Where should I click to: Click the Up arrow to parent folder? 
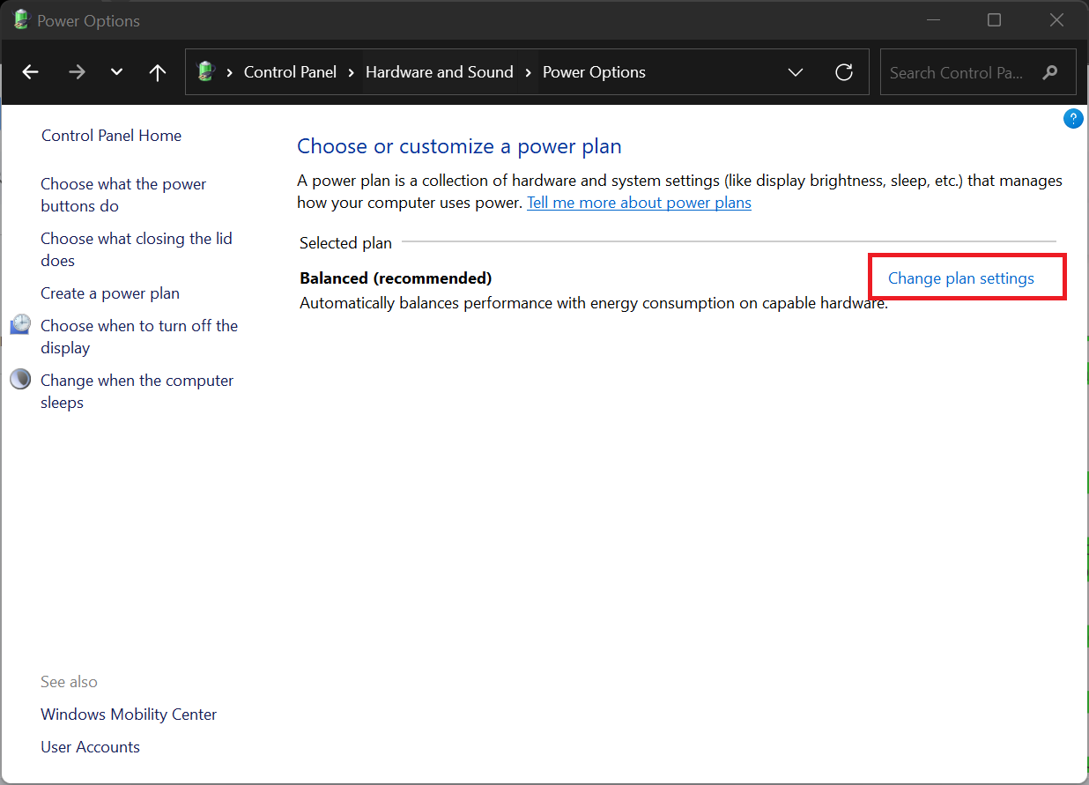158,72
